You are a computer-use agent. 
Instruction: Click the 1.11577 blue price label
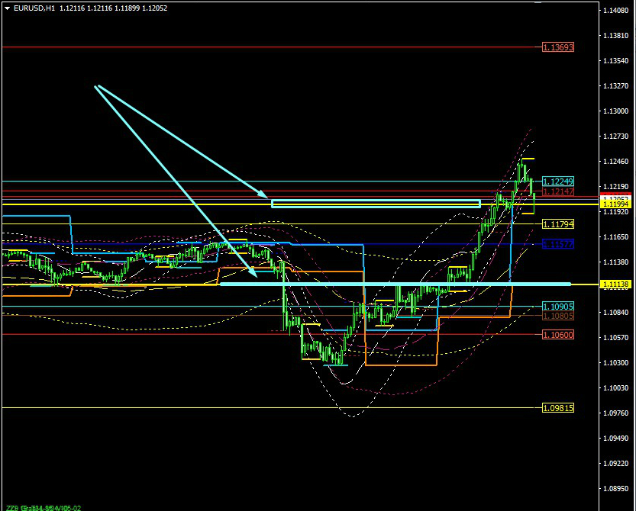[x=557, y=244]
